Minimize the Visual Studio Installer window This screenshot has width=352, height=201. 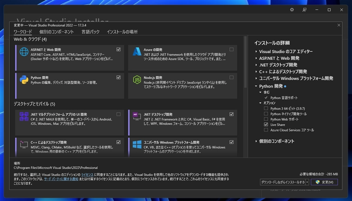click(317, 10)
